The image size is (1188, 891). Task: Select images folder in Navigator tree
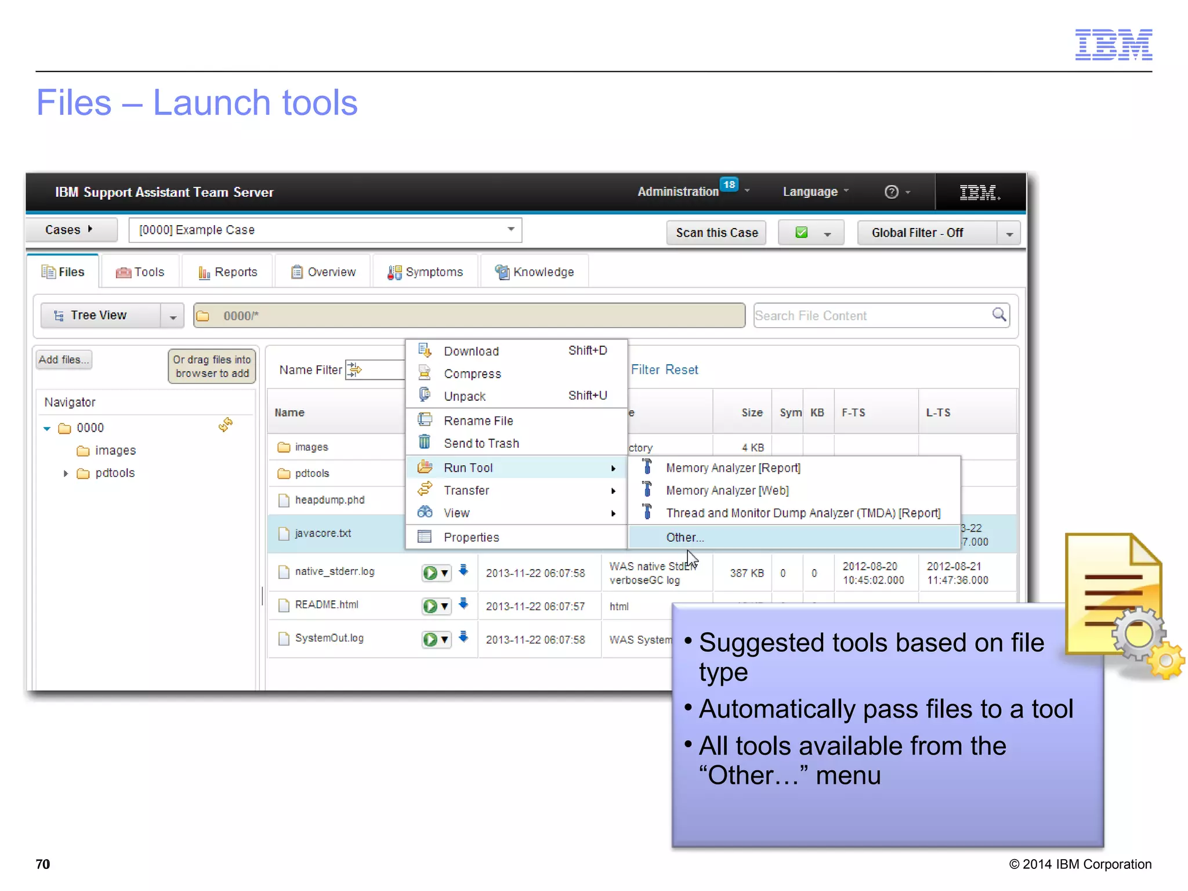[x=115, y=451]
